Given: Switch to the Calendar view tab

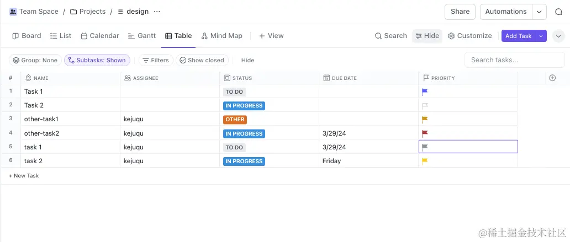Looking at the screenshot, I should tap(100, 36).
